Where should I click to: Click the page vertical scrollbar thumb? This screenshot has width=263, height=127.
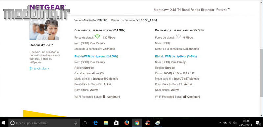point(261,73)
